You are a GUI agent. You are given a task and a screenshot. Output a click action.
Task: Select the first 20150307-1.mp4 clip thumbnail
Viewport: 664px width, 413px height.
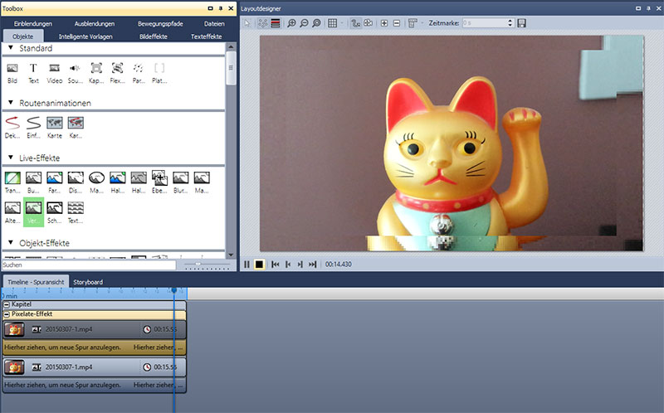(x=14, y=329)
